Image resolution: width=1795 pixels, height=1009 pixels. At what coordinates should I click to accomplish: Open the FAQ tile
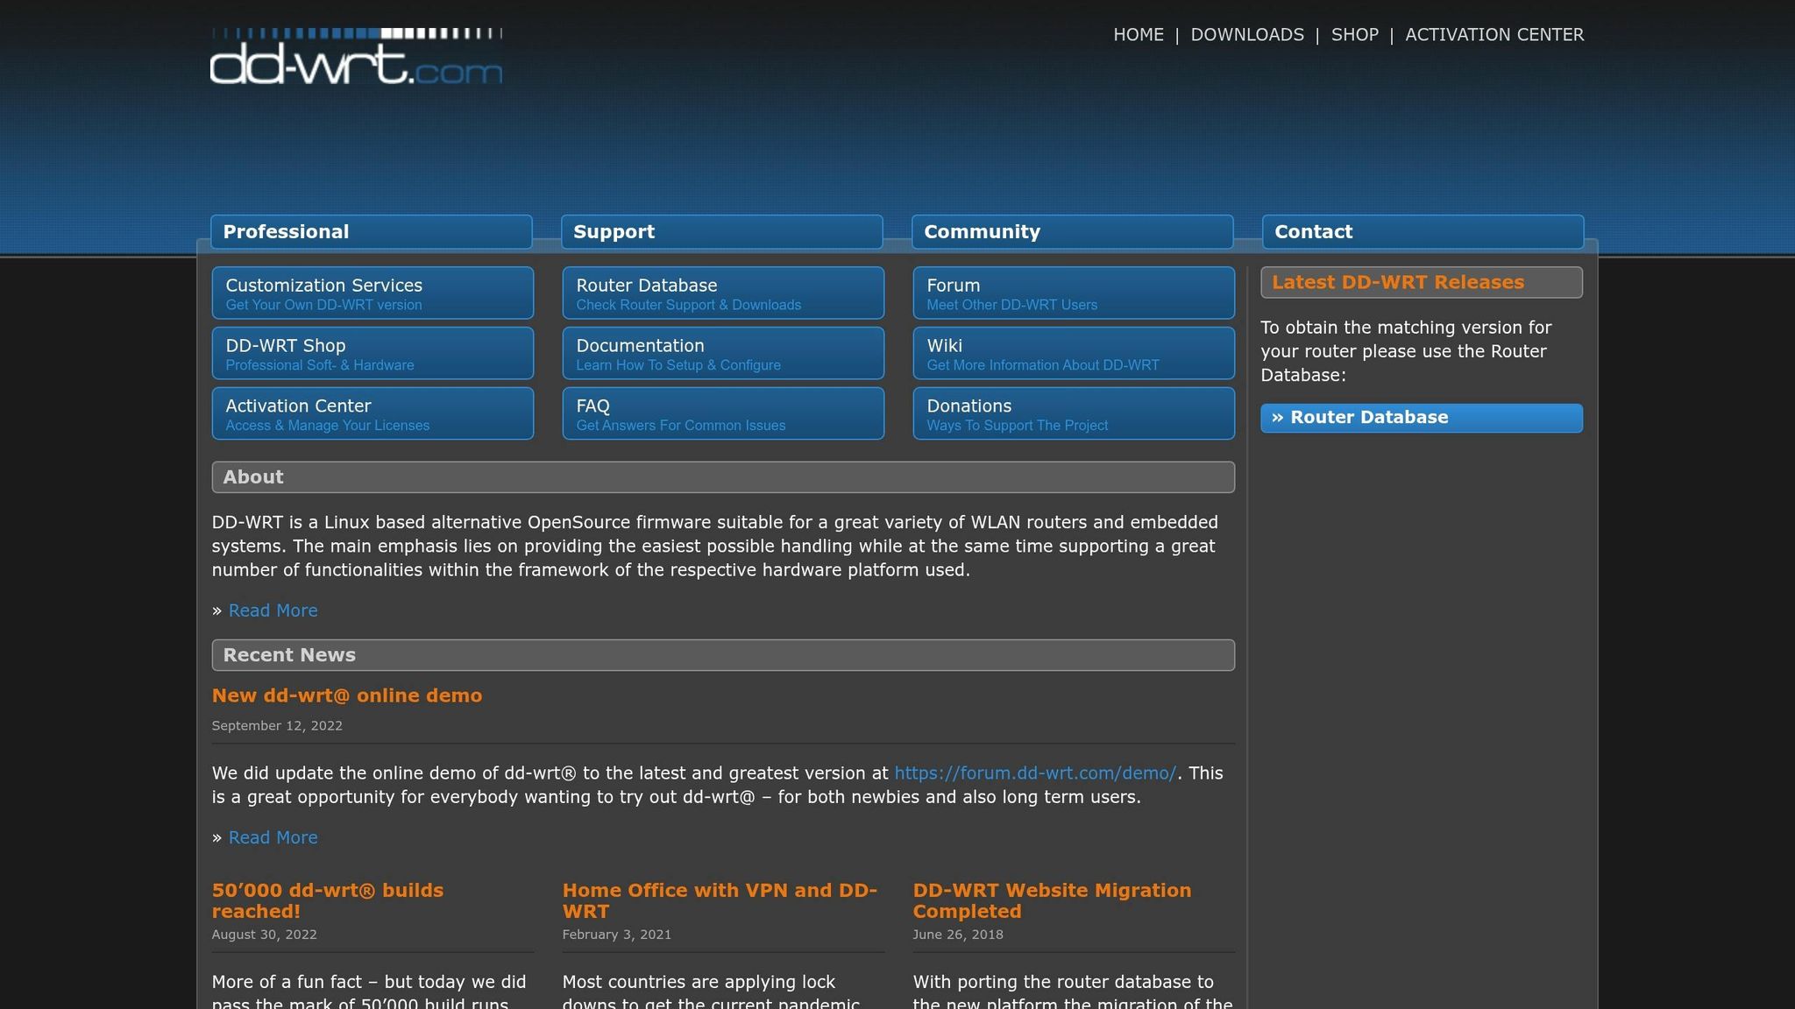[723, 414]
